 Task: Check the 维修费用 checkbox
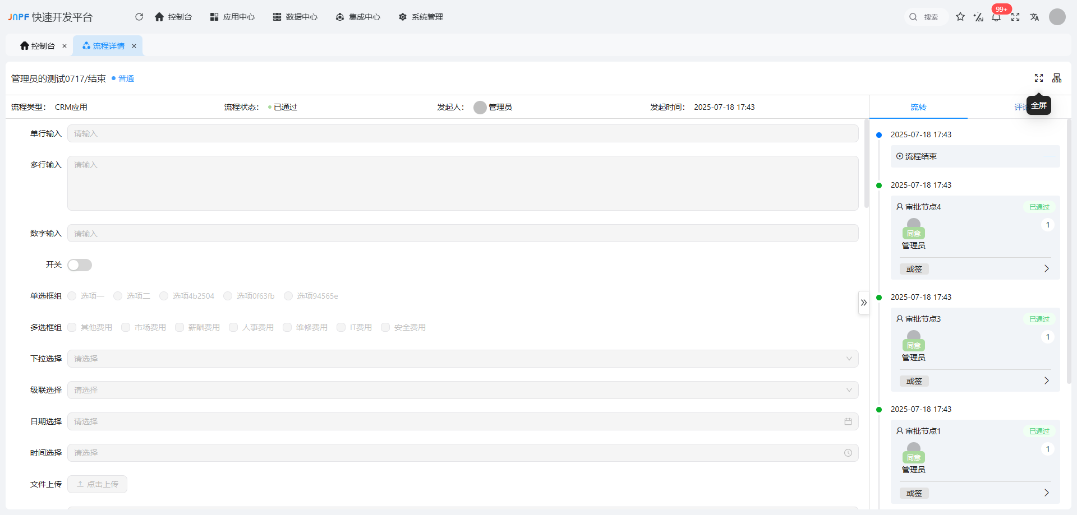pos(287,327)
